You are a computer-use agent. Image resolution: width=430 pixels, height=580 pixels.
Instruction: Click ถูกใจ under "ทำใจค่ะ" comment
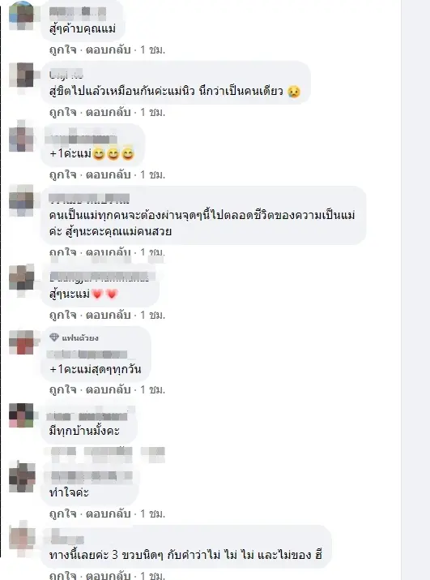63,513
